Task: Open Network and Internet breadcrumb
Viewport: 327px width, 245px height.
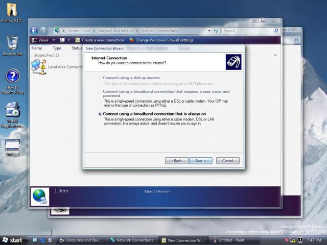Action: pyautogui.click(x=116, y=31)
